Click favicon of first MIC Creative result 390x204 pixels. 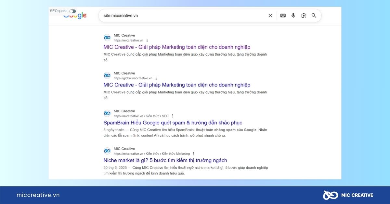[107, 38]
